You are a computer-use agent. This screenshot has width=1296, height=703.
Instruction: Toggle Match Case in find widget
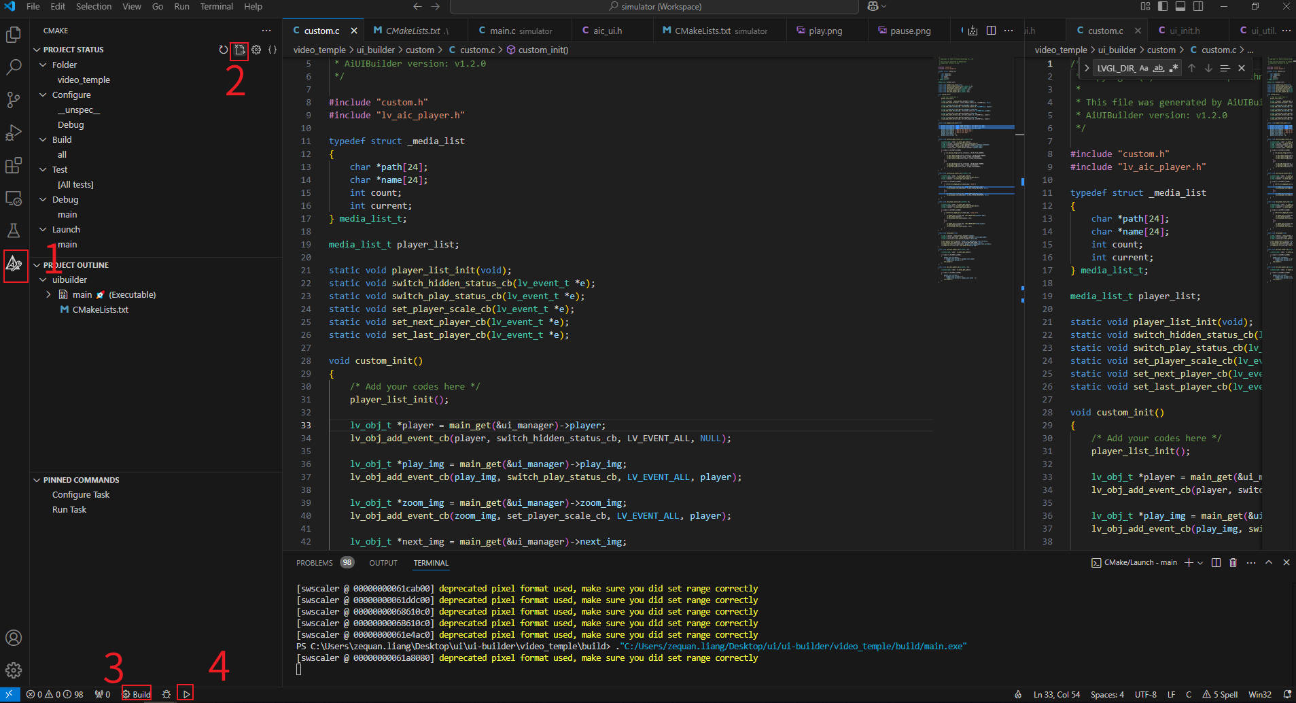1144,68
